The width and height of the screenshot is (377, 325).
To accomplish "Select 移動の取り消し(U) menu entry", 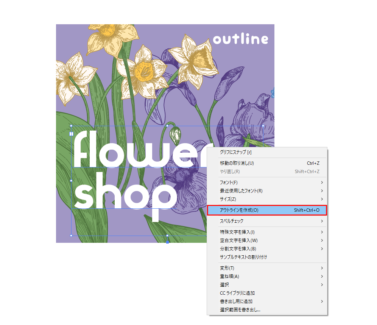I will (267, 163).
